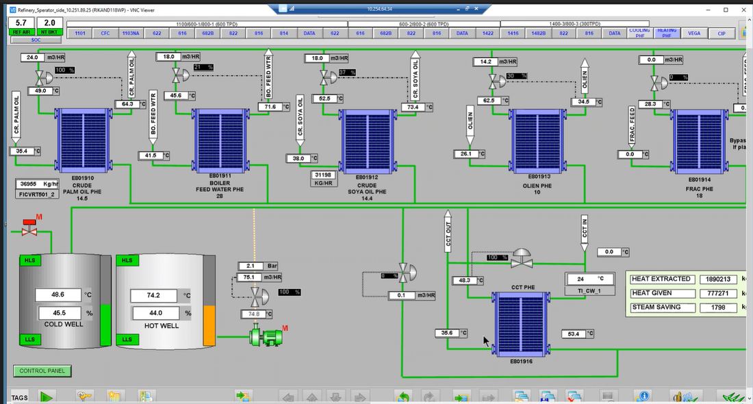
Task: Click the E801913 olien heat exchanger
Action: coord(537,141)
